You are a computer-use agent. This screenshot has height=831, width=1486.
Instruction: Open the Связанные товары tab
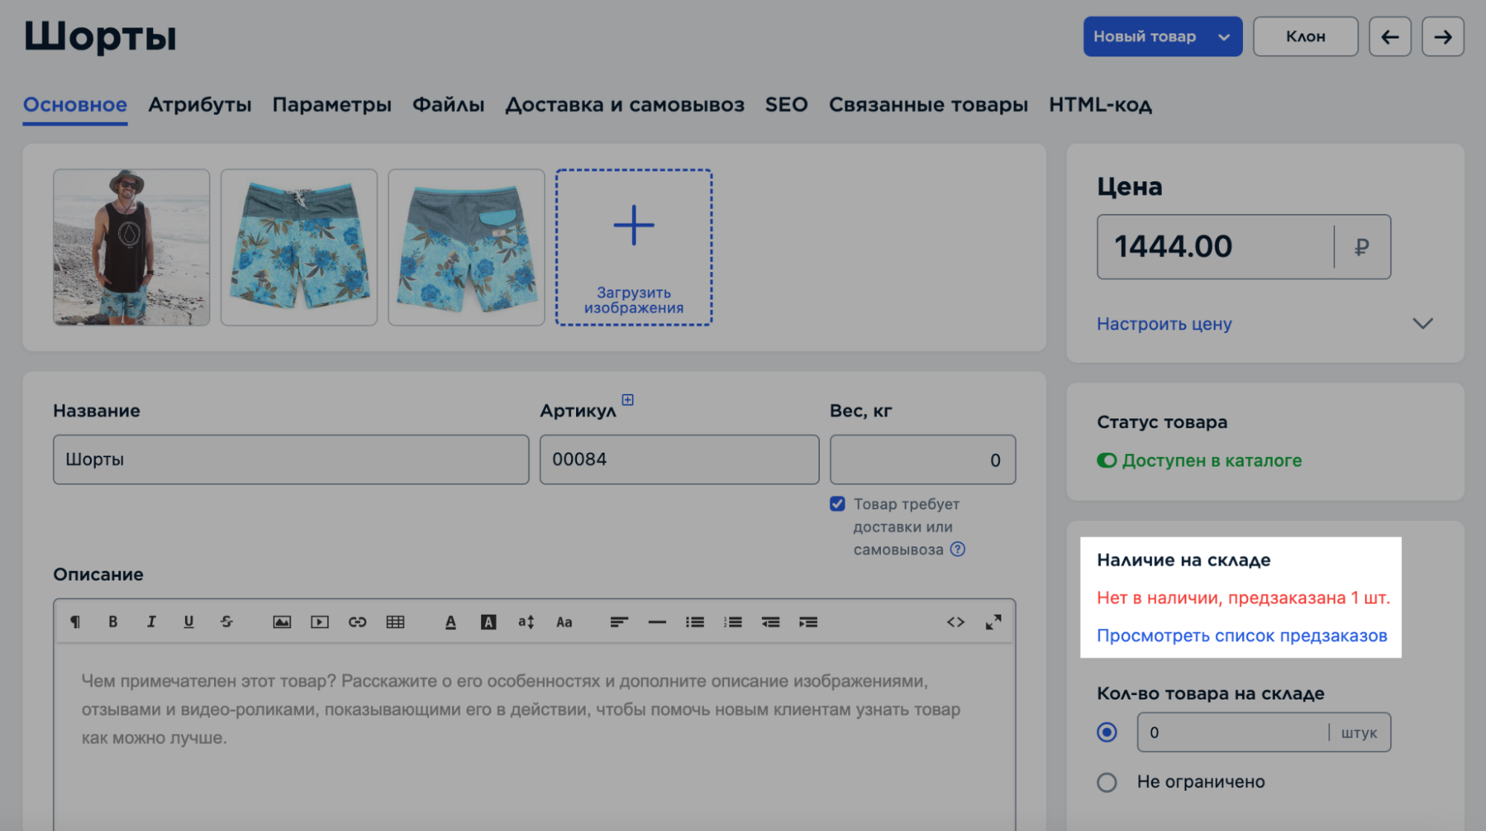coord(928,105)
